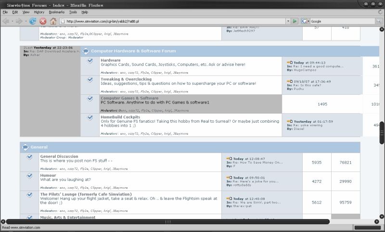The image size is (385, 232).
Task: Click the green Go button beside address bar
Action: 295,21
